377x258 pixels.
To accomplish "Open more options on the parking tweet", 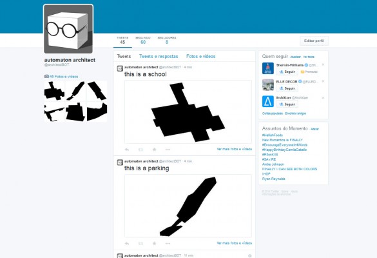I will click(x=168, y=244).
